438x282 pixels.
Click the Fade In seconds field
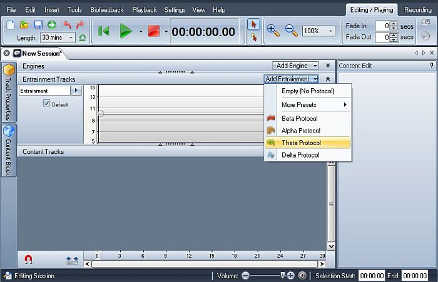coord(383,26)
